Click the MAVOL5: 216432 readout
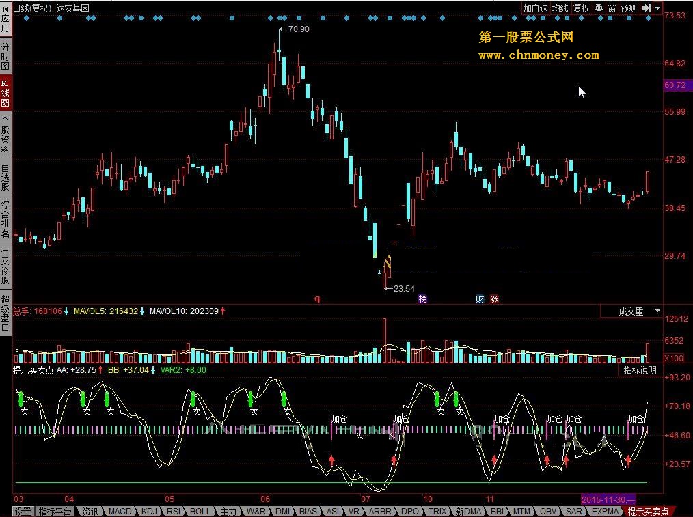Image resolution: width=693 pixels, height=517 pixels. tap(109, 311)
